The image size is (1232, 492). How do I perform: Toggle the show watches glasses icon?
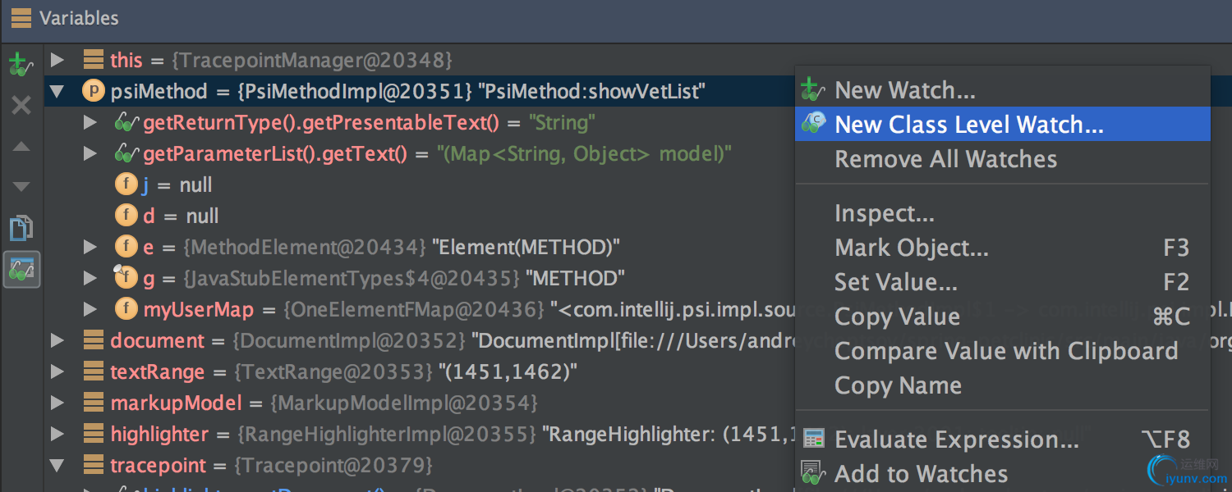pos(21,269)
